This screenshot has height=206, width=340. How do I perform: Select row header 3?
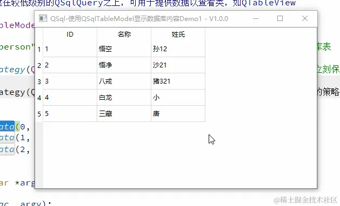39,81
